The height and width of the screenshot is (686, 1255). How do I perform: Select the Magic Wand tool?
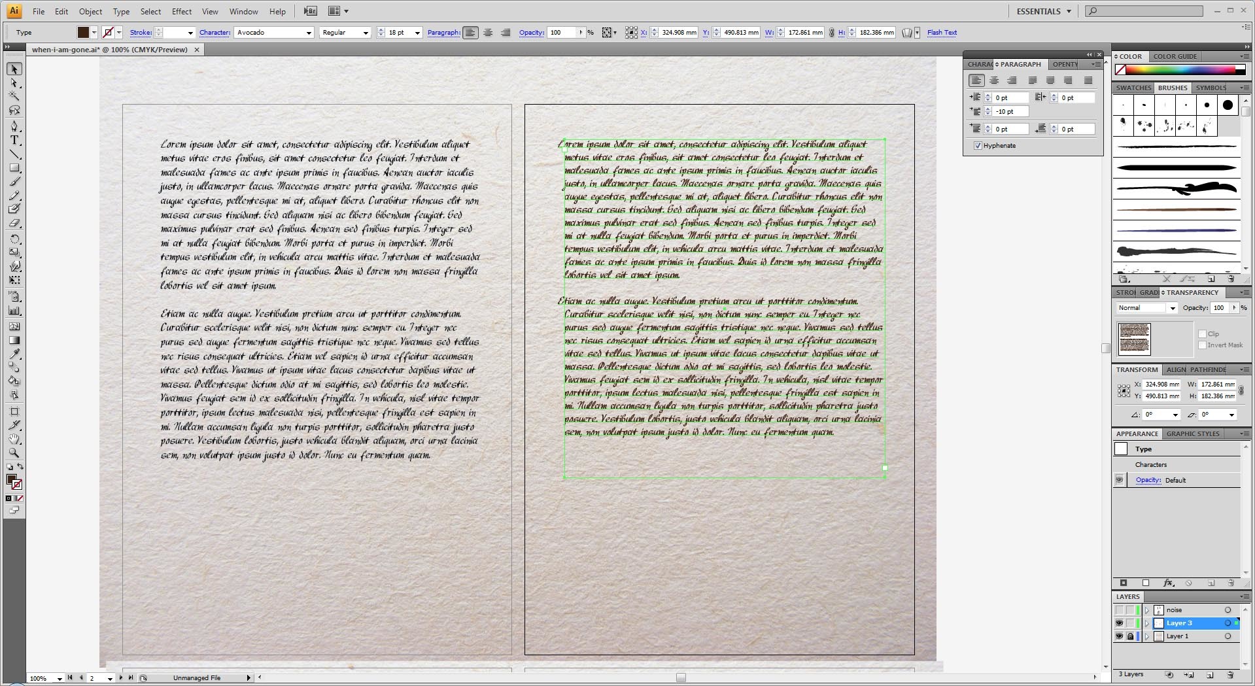[x=14, y=97]
